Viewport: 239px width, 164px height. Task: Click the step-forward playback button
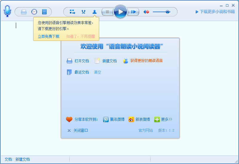133,12
